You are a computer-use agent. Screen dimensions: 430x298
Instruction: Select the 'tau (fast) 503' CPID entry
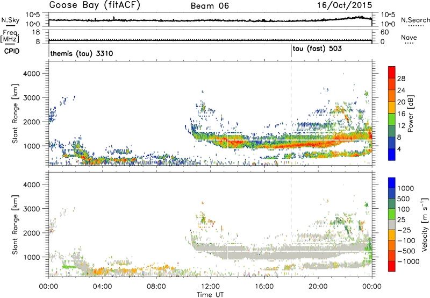[317, 49]
